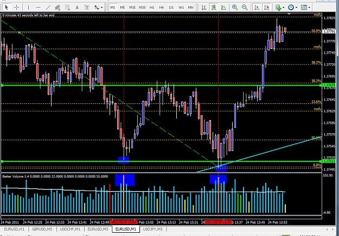339x236 pixels.
Task: Set timeframe to M1
Action: click(x=113, y=8)
